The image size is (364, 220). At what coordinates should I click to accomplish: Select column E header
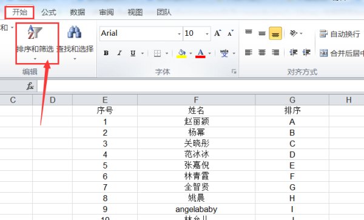pos(105,100)
